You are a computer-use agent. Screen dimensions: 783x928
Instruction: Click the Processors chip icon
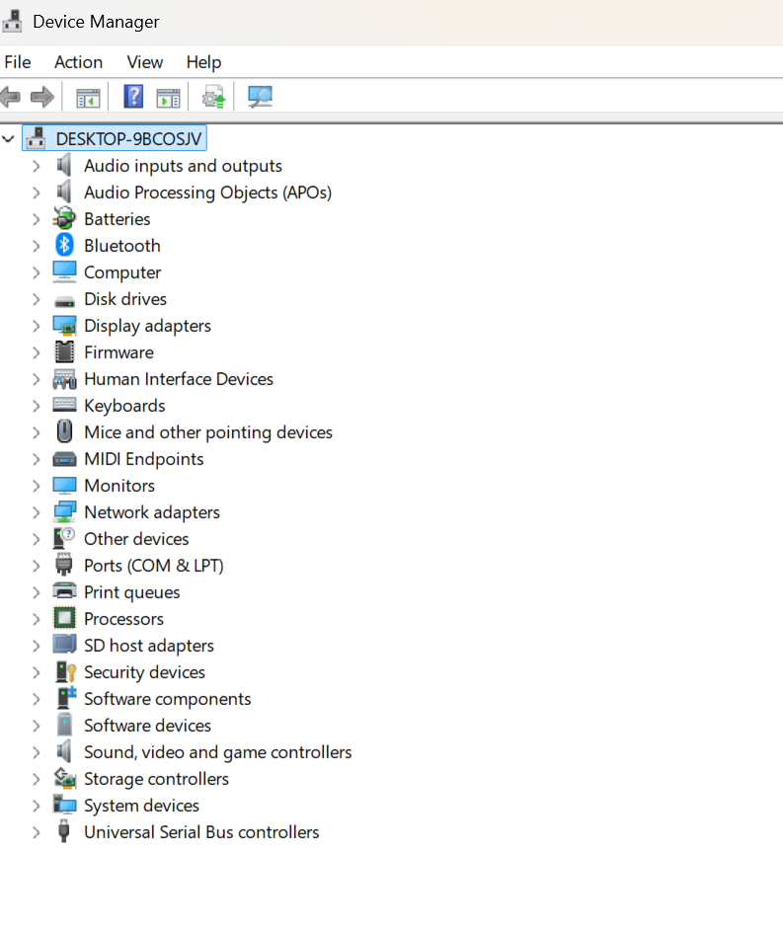pos(64,618)
